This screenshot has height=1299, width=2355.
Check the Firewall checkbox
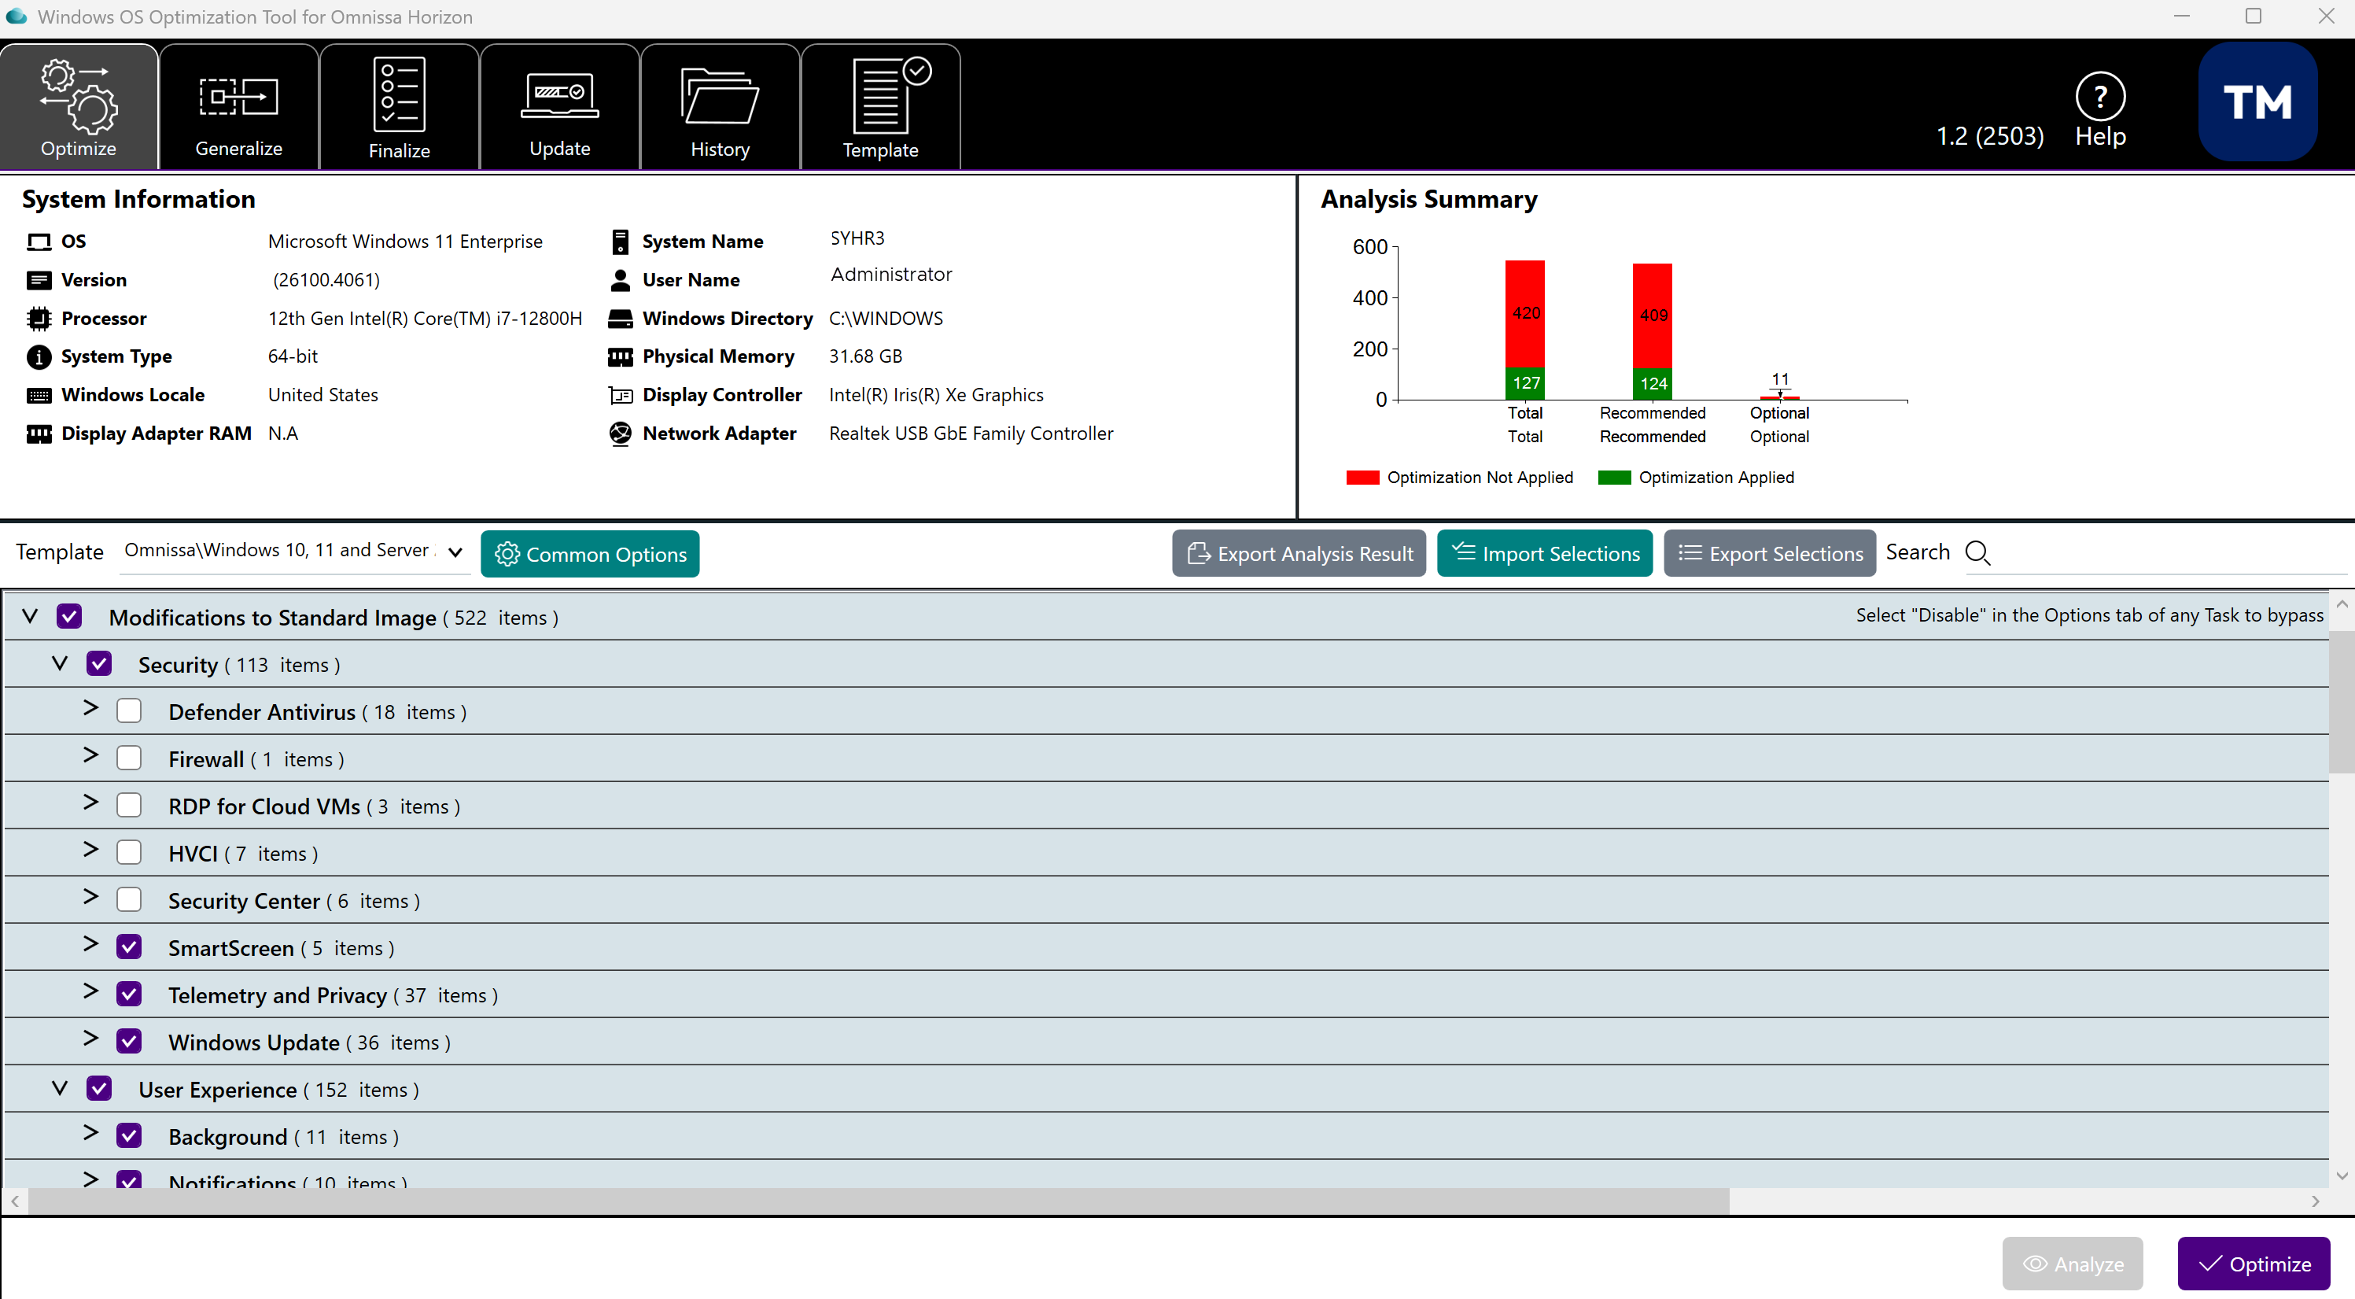tap(129, 758)
